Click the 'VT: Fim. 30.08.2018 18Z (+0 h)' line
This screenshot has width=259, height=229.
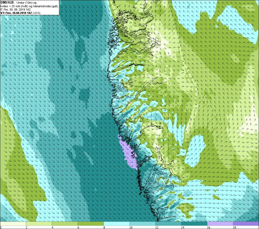pos(20,13)
